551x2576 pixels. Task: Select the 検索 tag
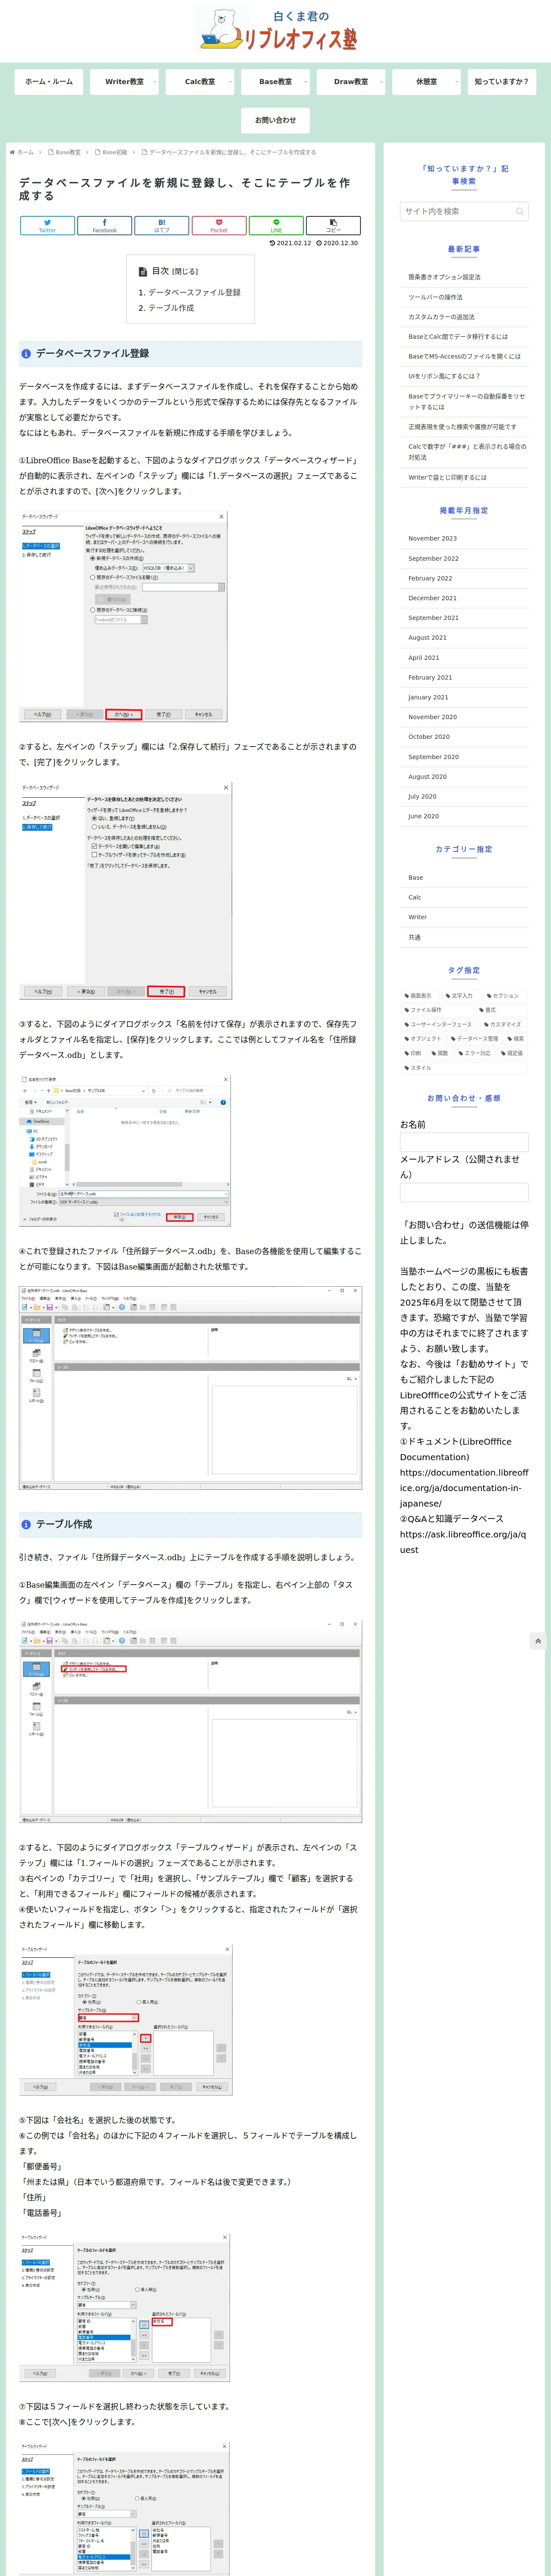[x=515, y=1039]
